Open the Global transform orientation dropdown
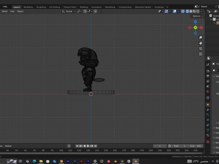The height and width of the screenshot is (164, 219). [x=69, y=11]
